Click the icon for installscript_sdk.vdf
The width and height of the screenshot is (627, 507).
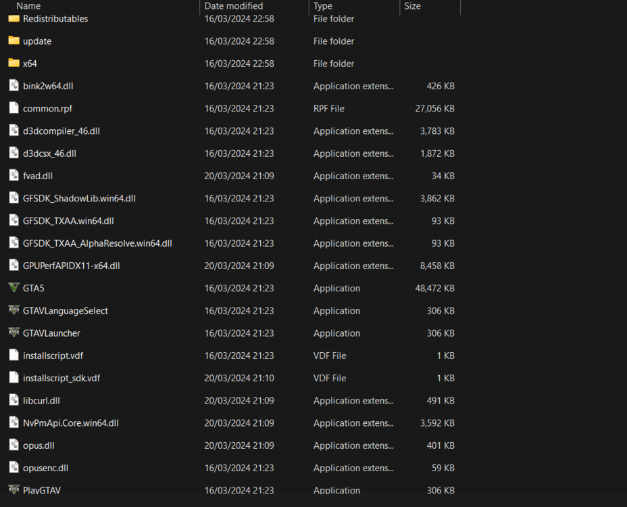(x=14, y=378)
